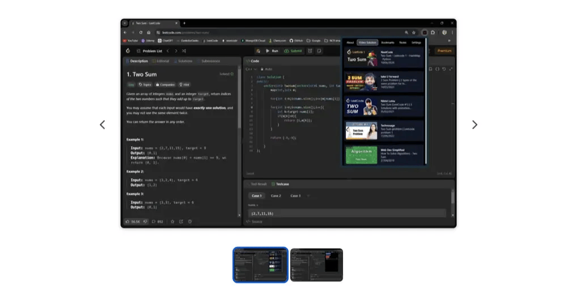Image resolution: width=576 pixels, height=303 pixels.
Task: Click the thumbs-up like count 56.5K
Action: coord(133,221)
